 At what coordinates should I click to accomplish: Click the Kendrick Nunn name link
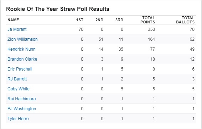[x=21, y=49]
